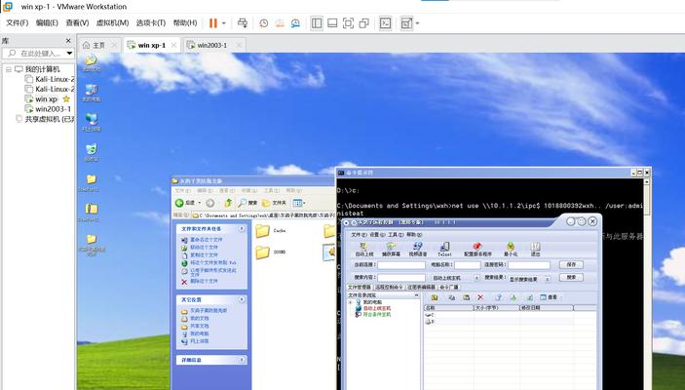Screen dimensions: 685x390
Task: Collapse the 其它位置 panel chevron
Action: 242,299
